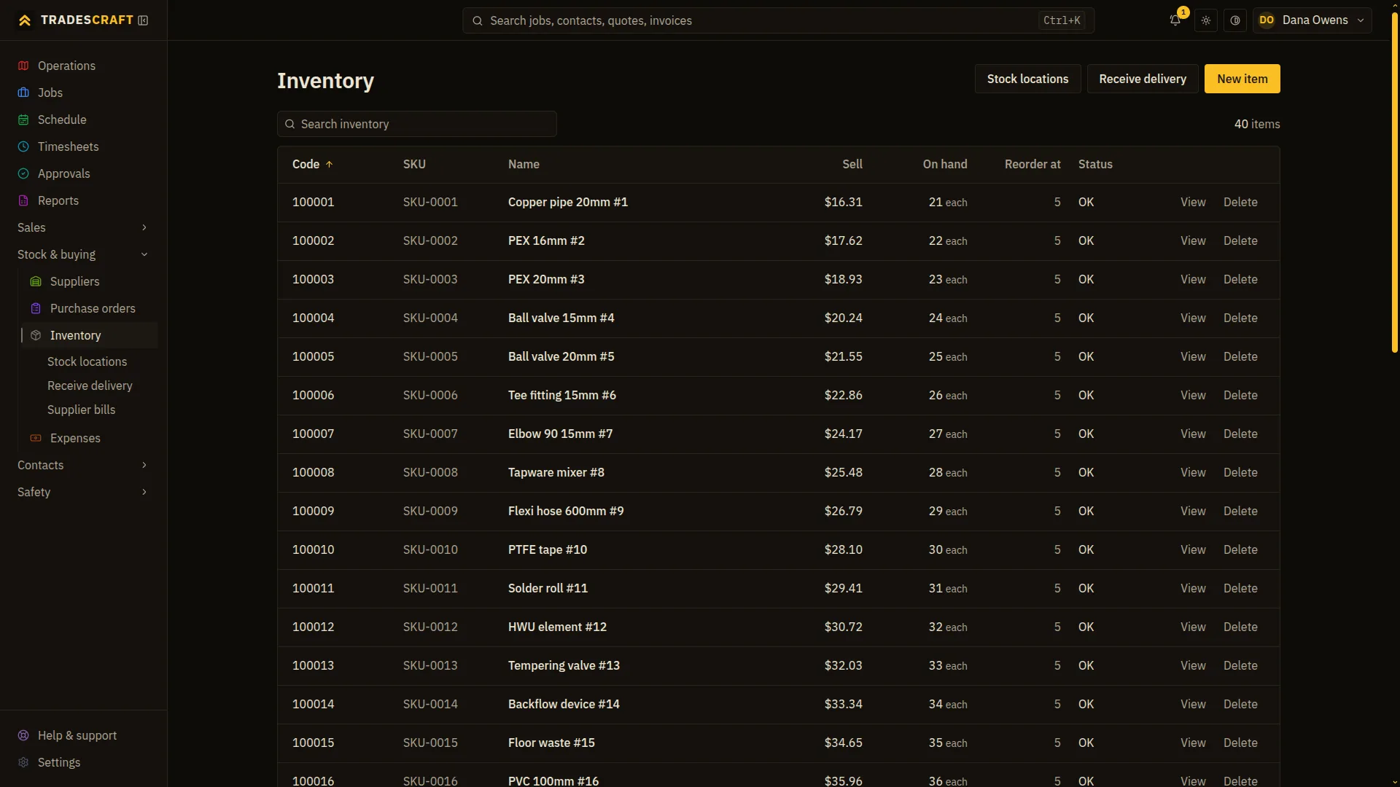The height and width of the screenshot is (787, 1400).
Task: Open Operations in the sidebar
Action: click(83, 66)
